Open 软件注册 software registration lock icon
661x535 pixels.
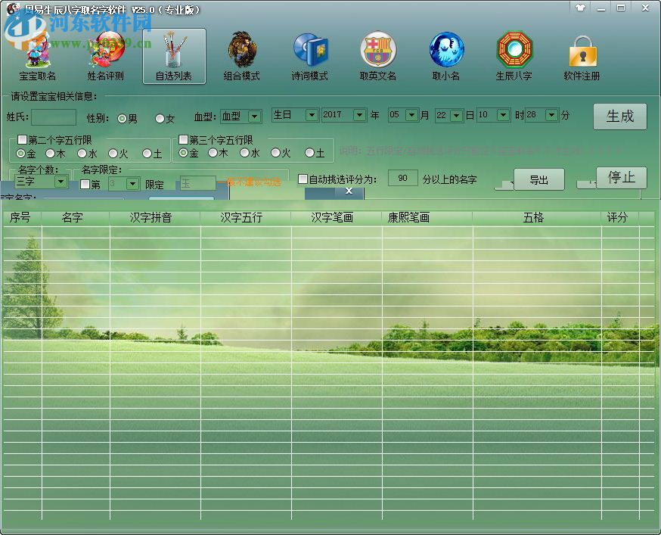coord(582,57)
